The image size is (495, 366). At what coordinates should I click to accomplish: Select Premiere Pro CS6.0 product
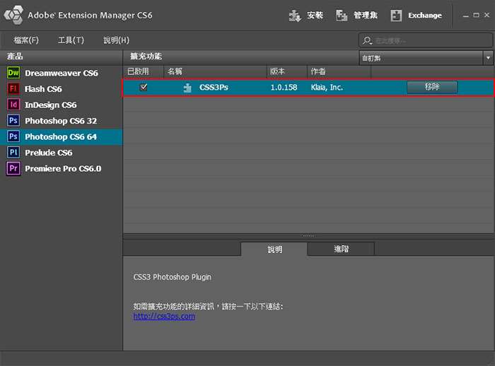[x=62, y=168]
